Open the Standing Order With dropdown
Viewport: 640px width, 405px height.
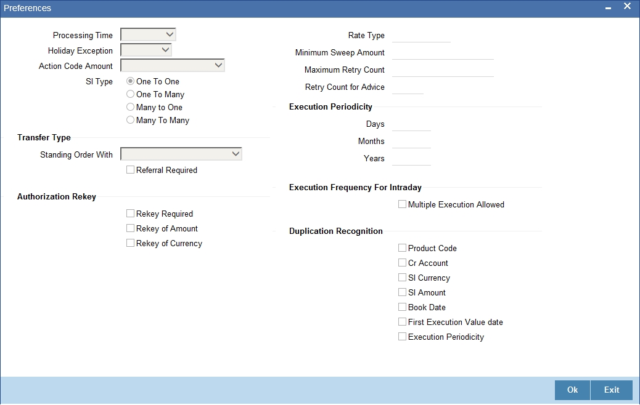click(x=181, y=154)
